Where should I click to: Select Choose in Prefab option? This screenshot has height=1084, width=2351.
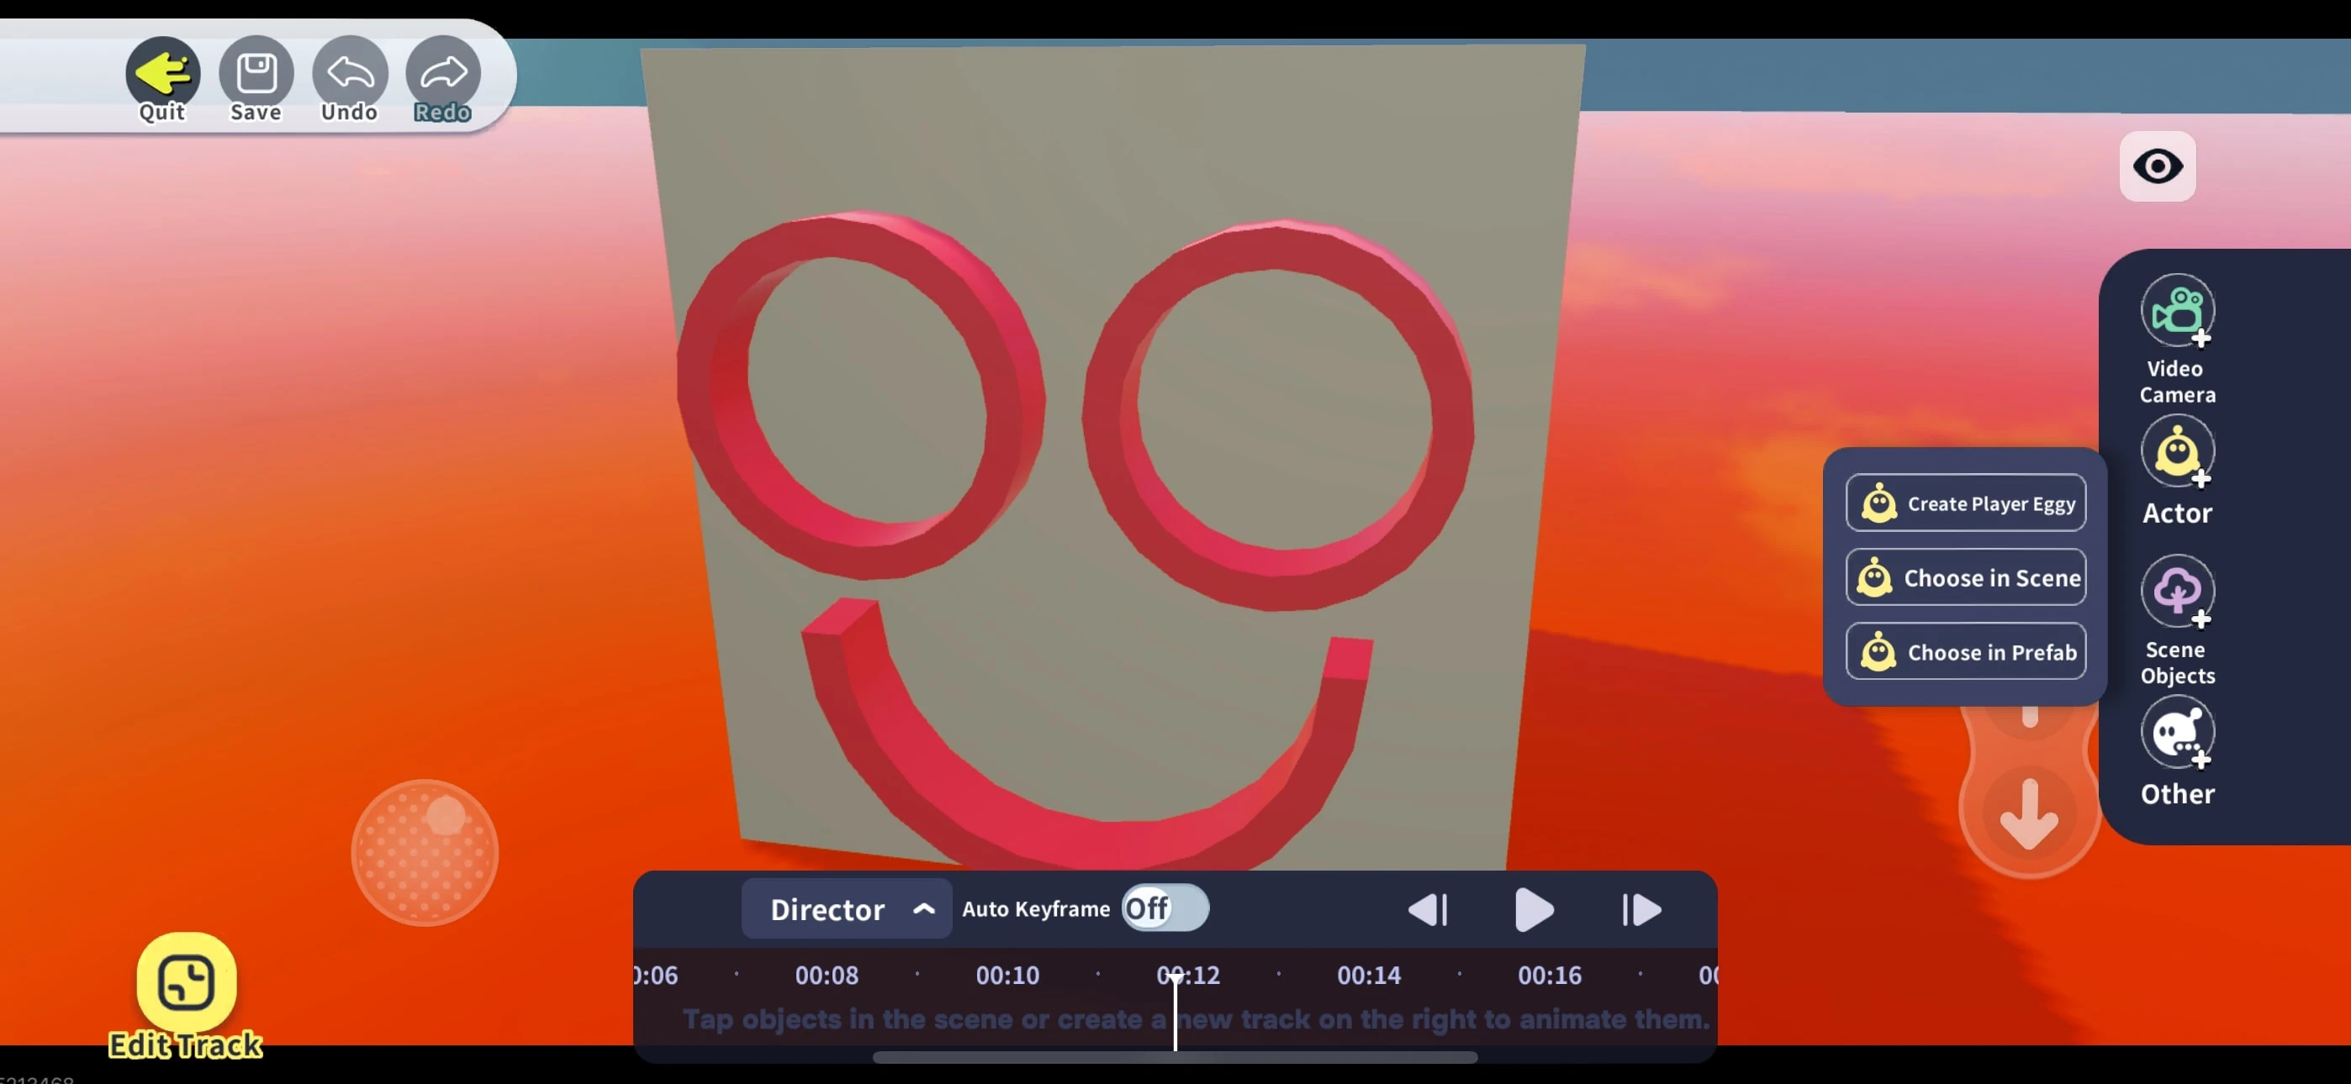click(1966, 652)
